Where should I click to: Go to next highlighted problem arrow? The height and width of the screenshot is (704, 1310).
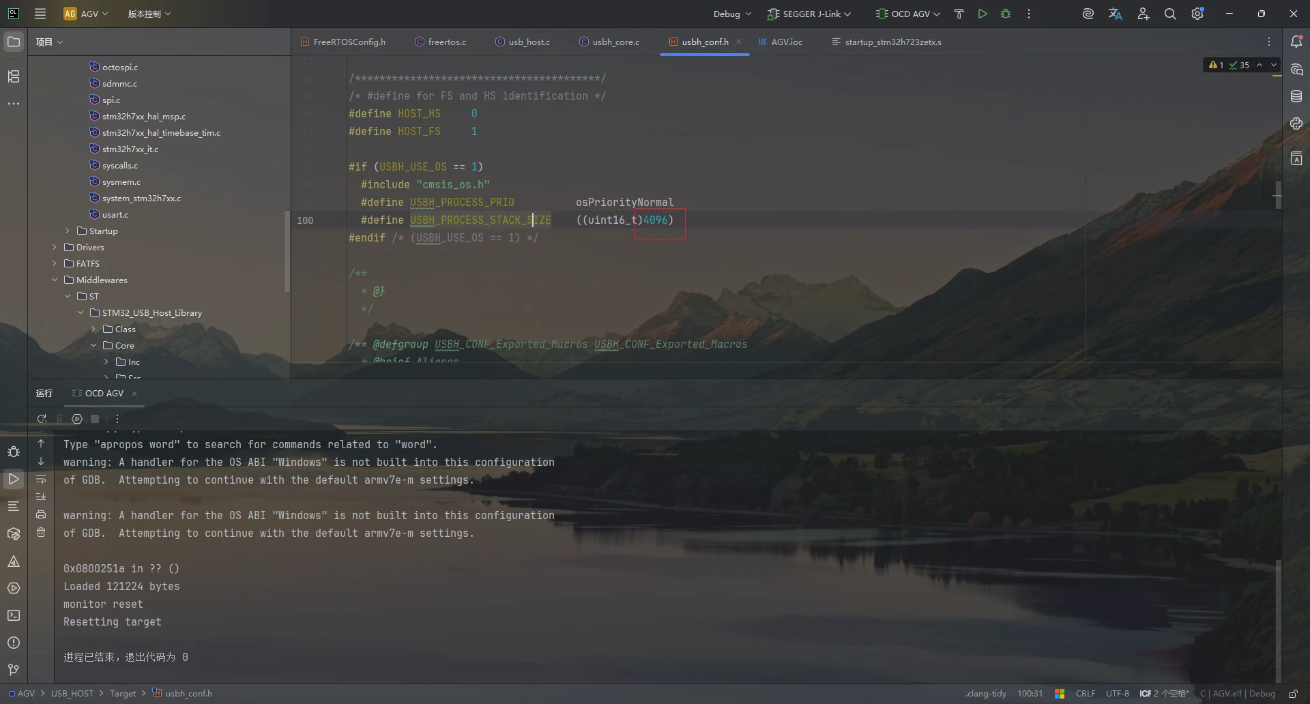click(1274, 65)
